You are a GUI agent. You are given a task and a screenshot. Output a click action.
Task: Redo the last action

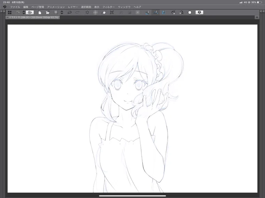[78, 12]
